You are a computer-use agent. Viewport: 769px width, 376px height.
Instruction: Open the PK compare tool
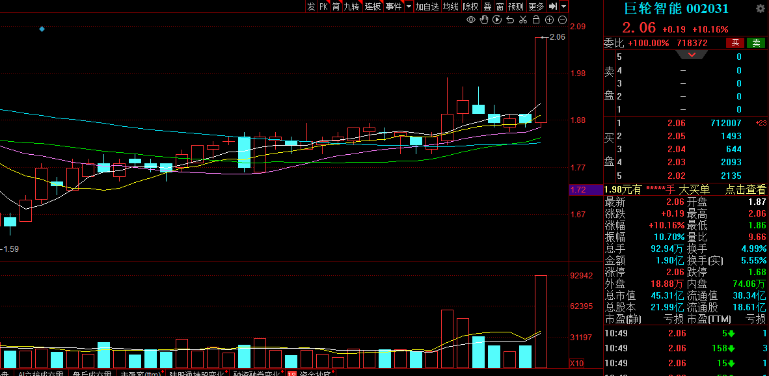[324, 7]
